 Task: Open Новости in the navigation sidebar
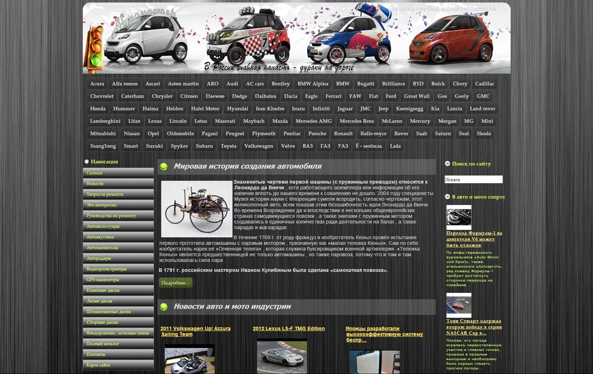119,183
